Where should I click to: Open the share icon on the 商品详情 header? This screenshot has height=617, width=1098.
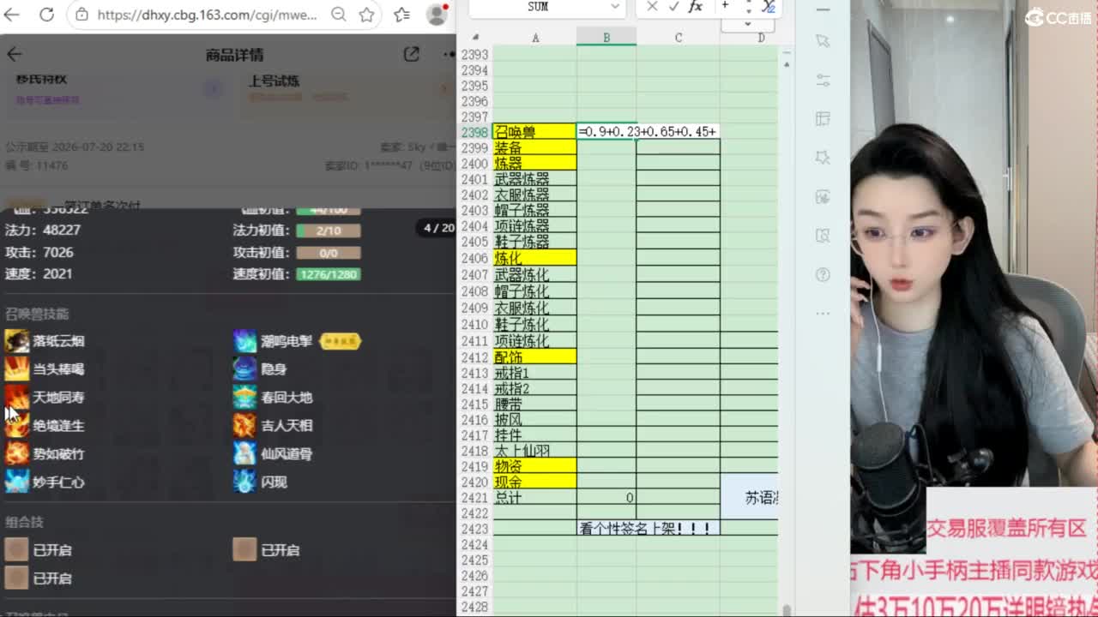click(x=412, y=54)
